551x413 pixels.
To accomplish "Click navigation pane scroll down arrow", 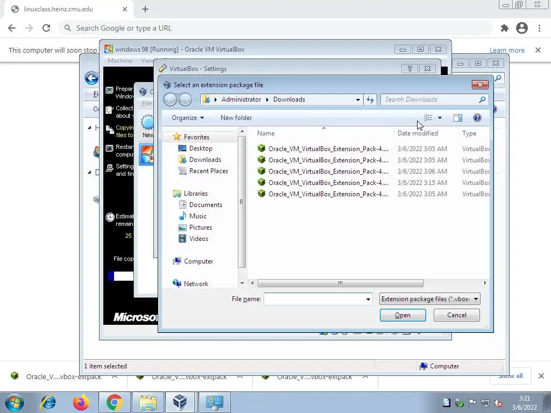I will tap(242, 283).
